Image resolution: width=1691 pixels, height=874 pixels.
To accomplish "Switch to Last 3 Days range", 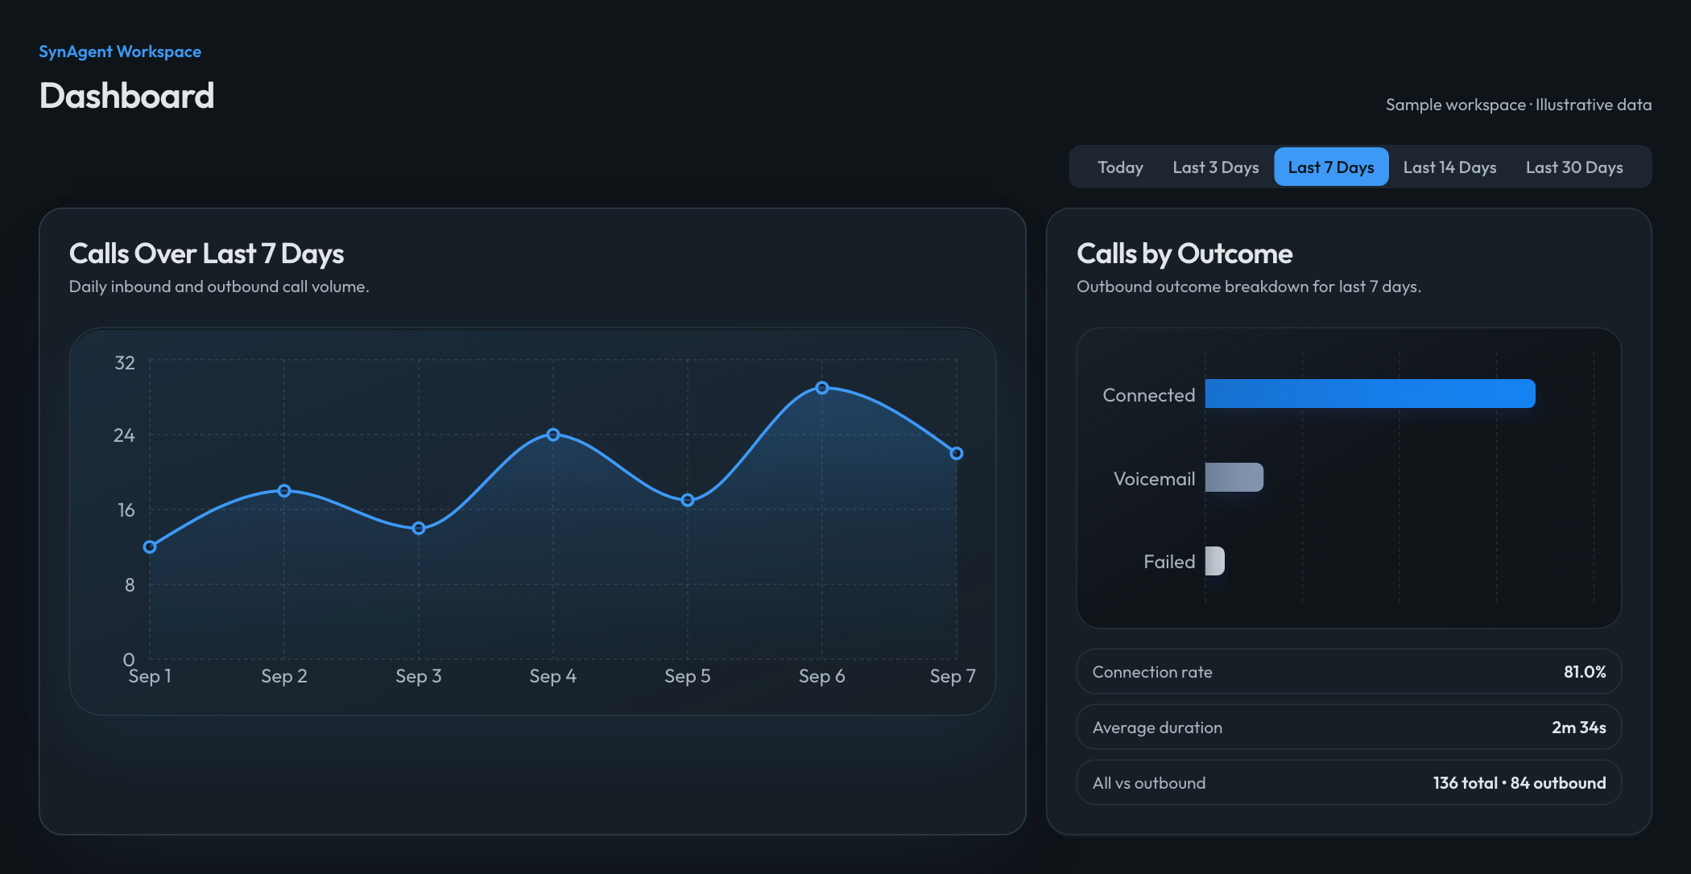I will pyautogui.click(x=1215, y=167).
